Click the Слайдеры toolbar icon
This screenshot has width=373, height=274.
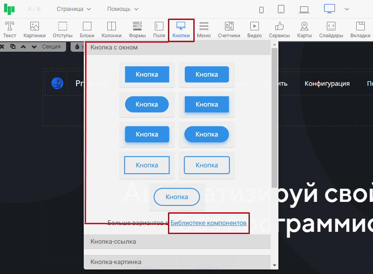click(x=331, y=30)
